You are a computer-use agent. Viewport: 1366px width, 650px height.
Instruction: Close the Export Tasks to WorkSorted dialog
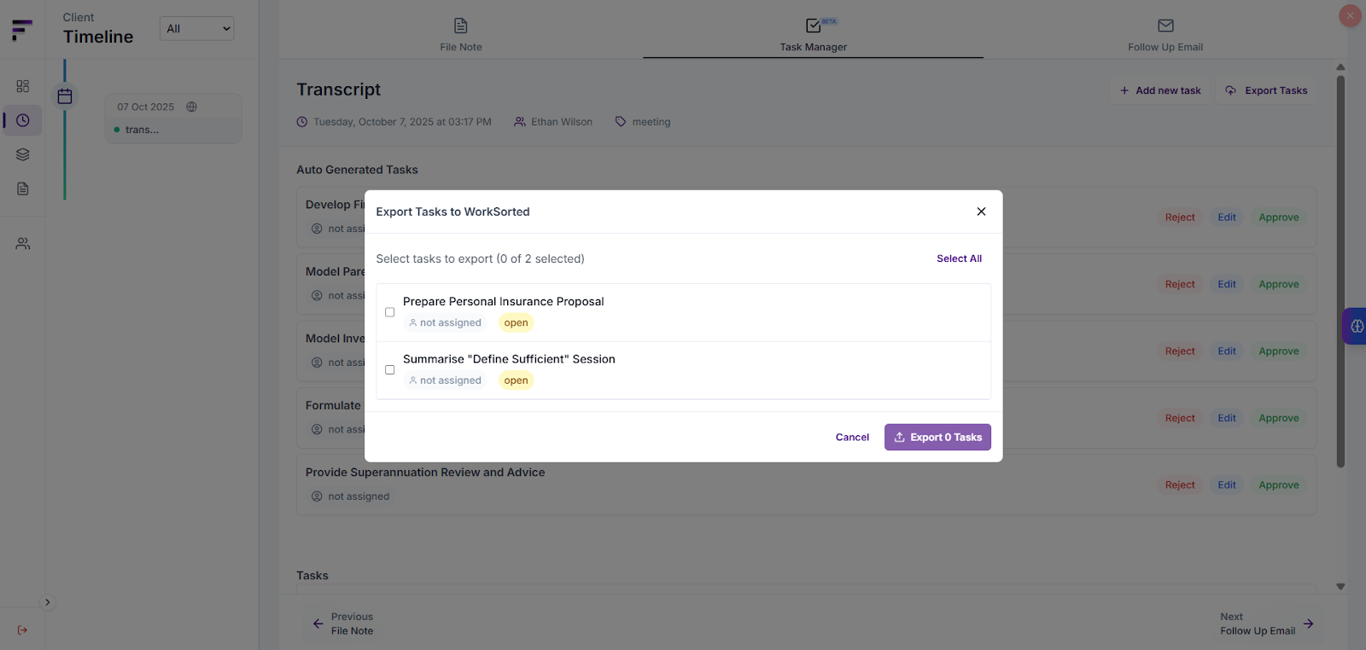(x=981, y=212)
